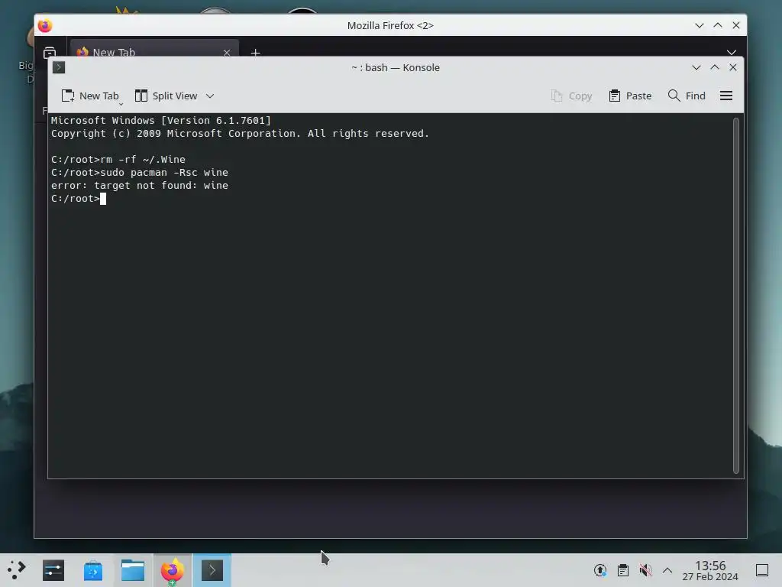Open Find search in Konsole

(x=687, y=96)
